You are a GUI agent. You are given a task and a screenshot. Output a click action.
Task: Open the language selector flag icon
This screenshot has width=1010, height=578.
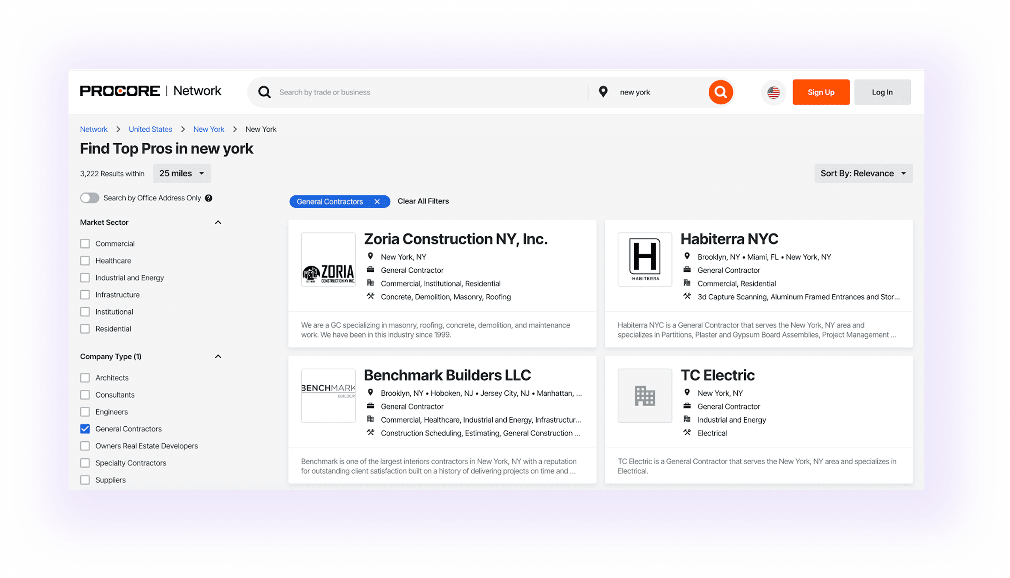point(773,92)
